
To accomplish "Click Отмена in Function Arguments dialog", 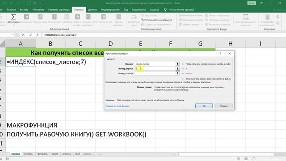I will [x=224, y=106].
